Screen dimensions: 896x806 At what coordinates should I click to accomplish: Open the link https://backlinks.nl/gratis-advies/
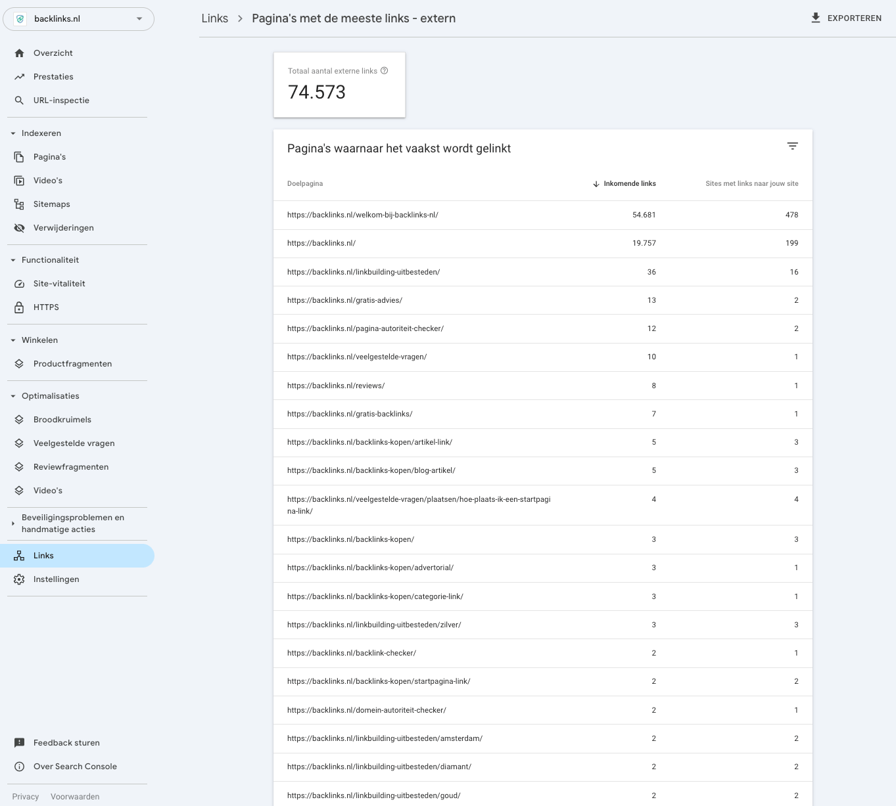coord(344,300)
